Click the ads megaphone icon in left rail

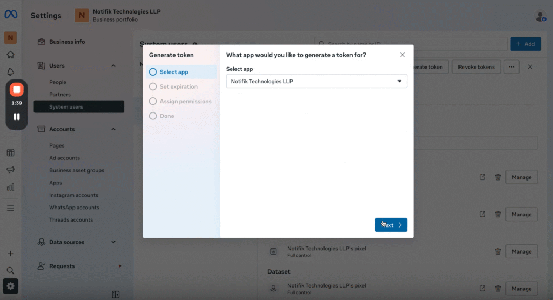point(10,170)
